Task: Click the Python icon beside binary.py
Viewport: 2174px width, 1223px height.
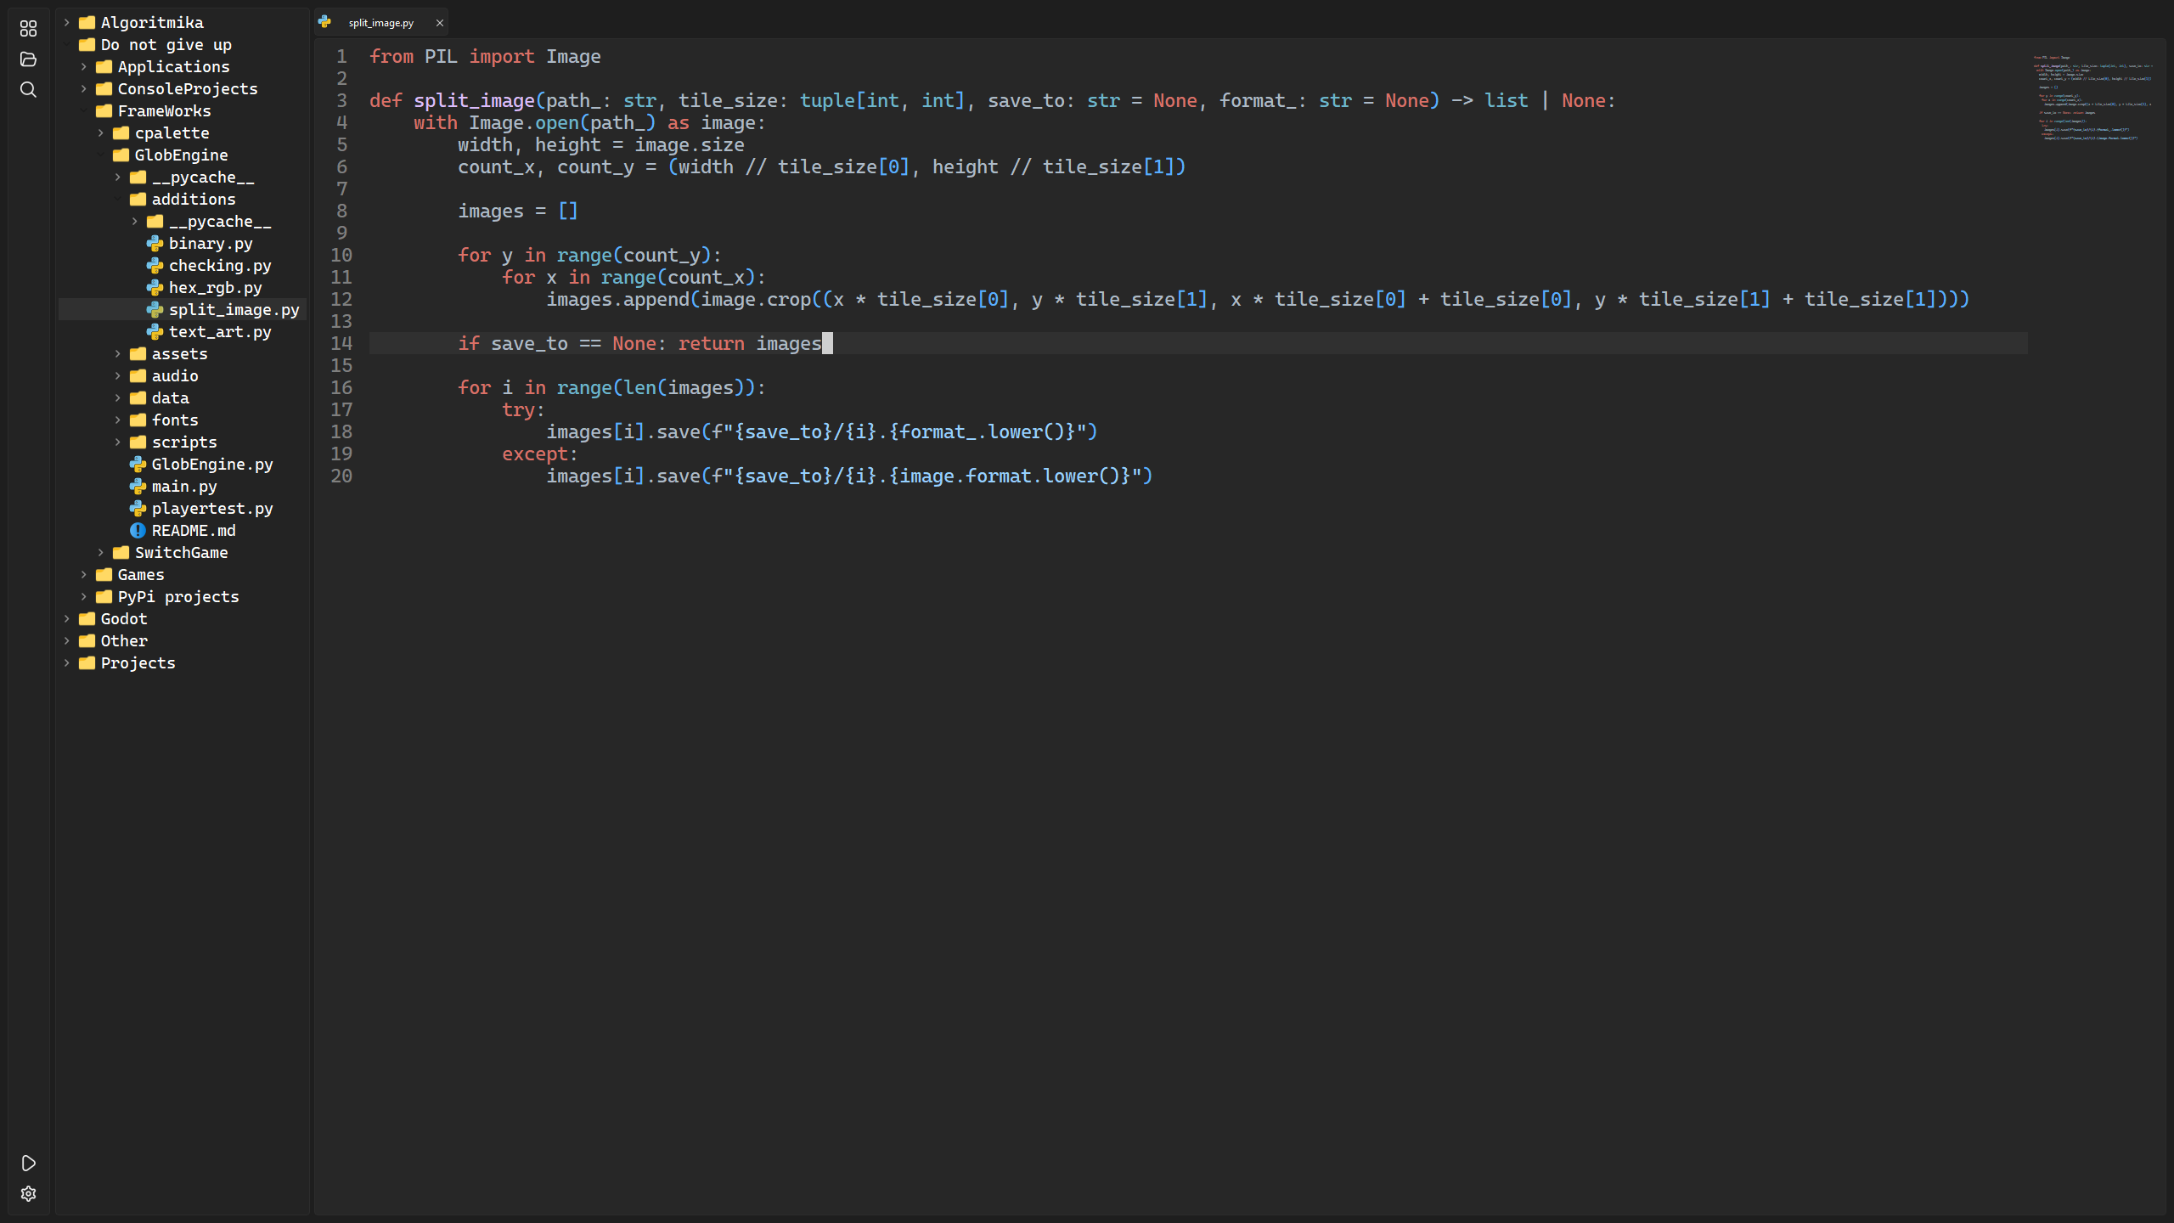Action: coord(155,244)
